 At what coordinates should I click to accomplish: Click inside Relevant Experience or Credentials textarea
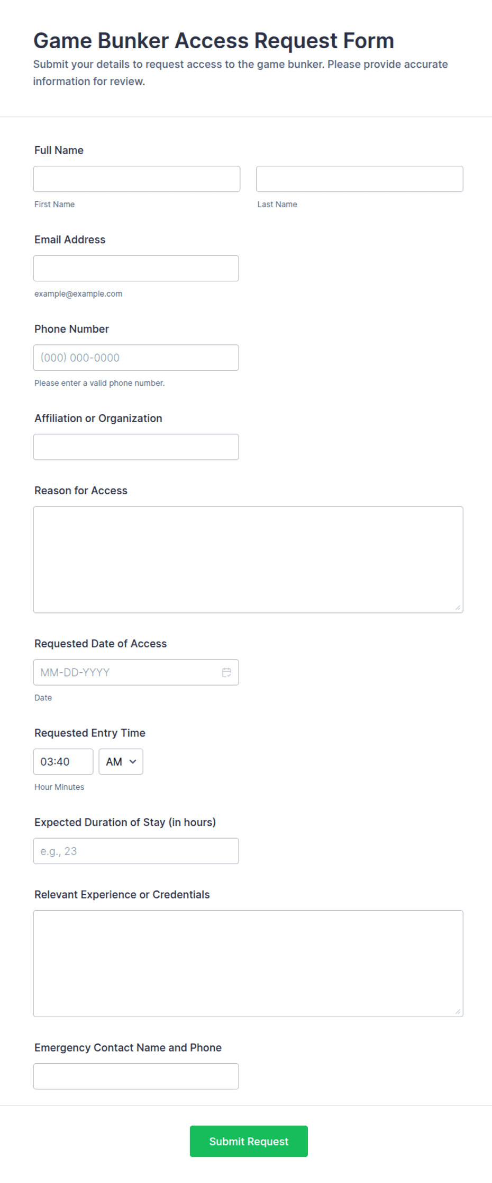click(x=248, y=964)
